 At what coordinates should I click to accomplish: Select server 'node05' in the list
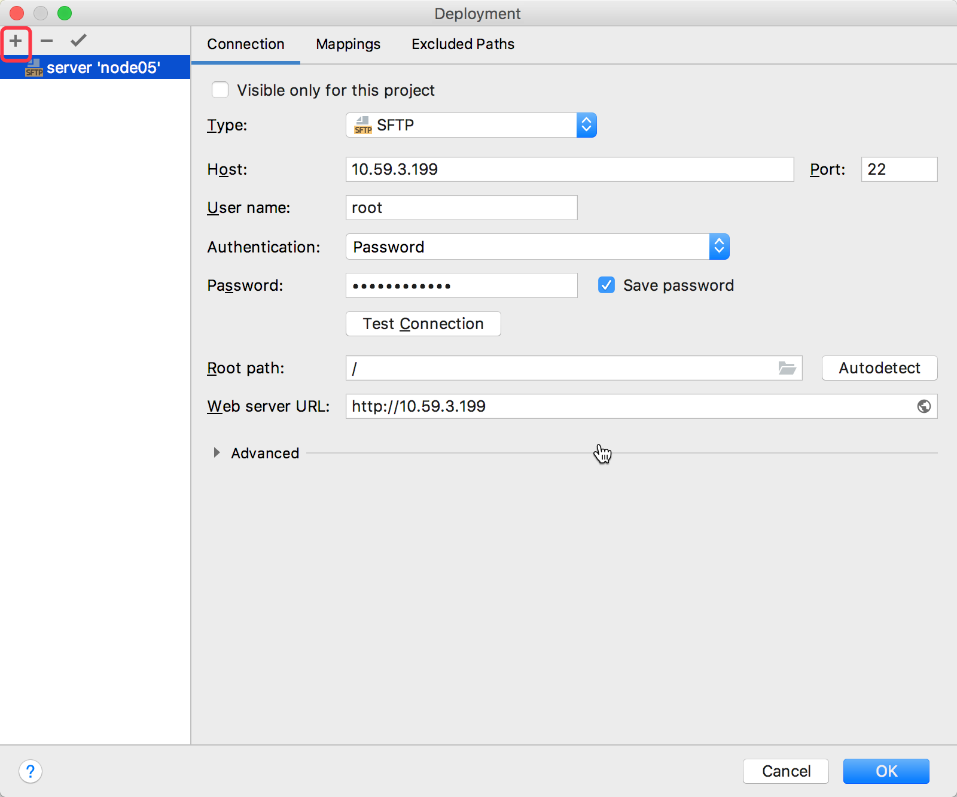pos(103,68)
